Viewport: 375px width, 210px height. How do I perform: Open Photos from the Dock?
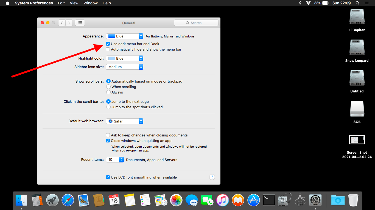click(176, 200)
